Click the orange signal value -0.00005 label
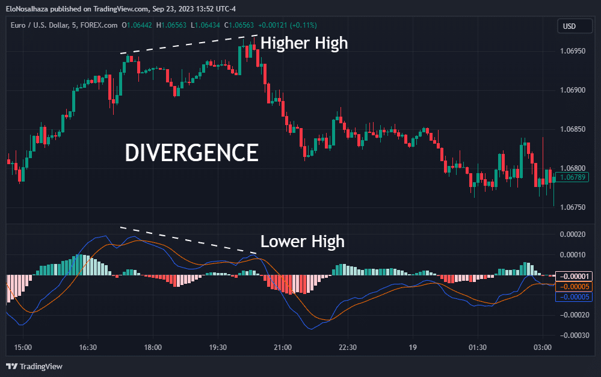 click(574, 287)
